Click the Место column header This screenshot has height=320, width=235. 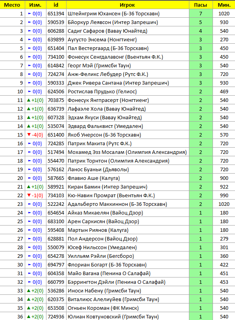click(12, 5)
